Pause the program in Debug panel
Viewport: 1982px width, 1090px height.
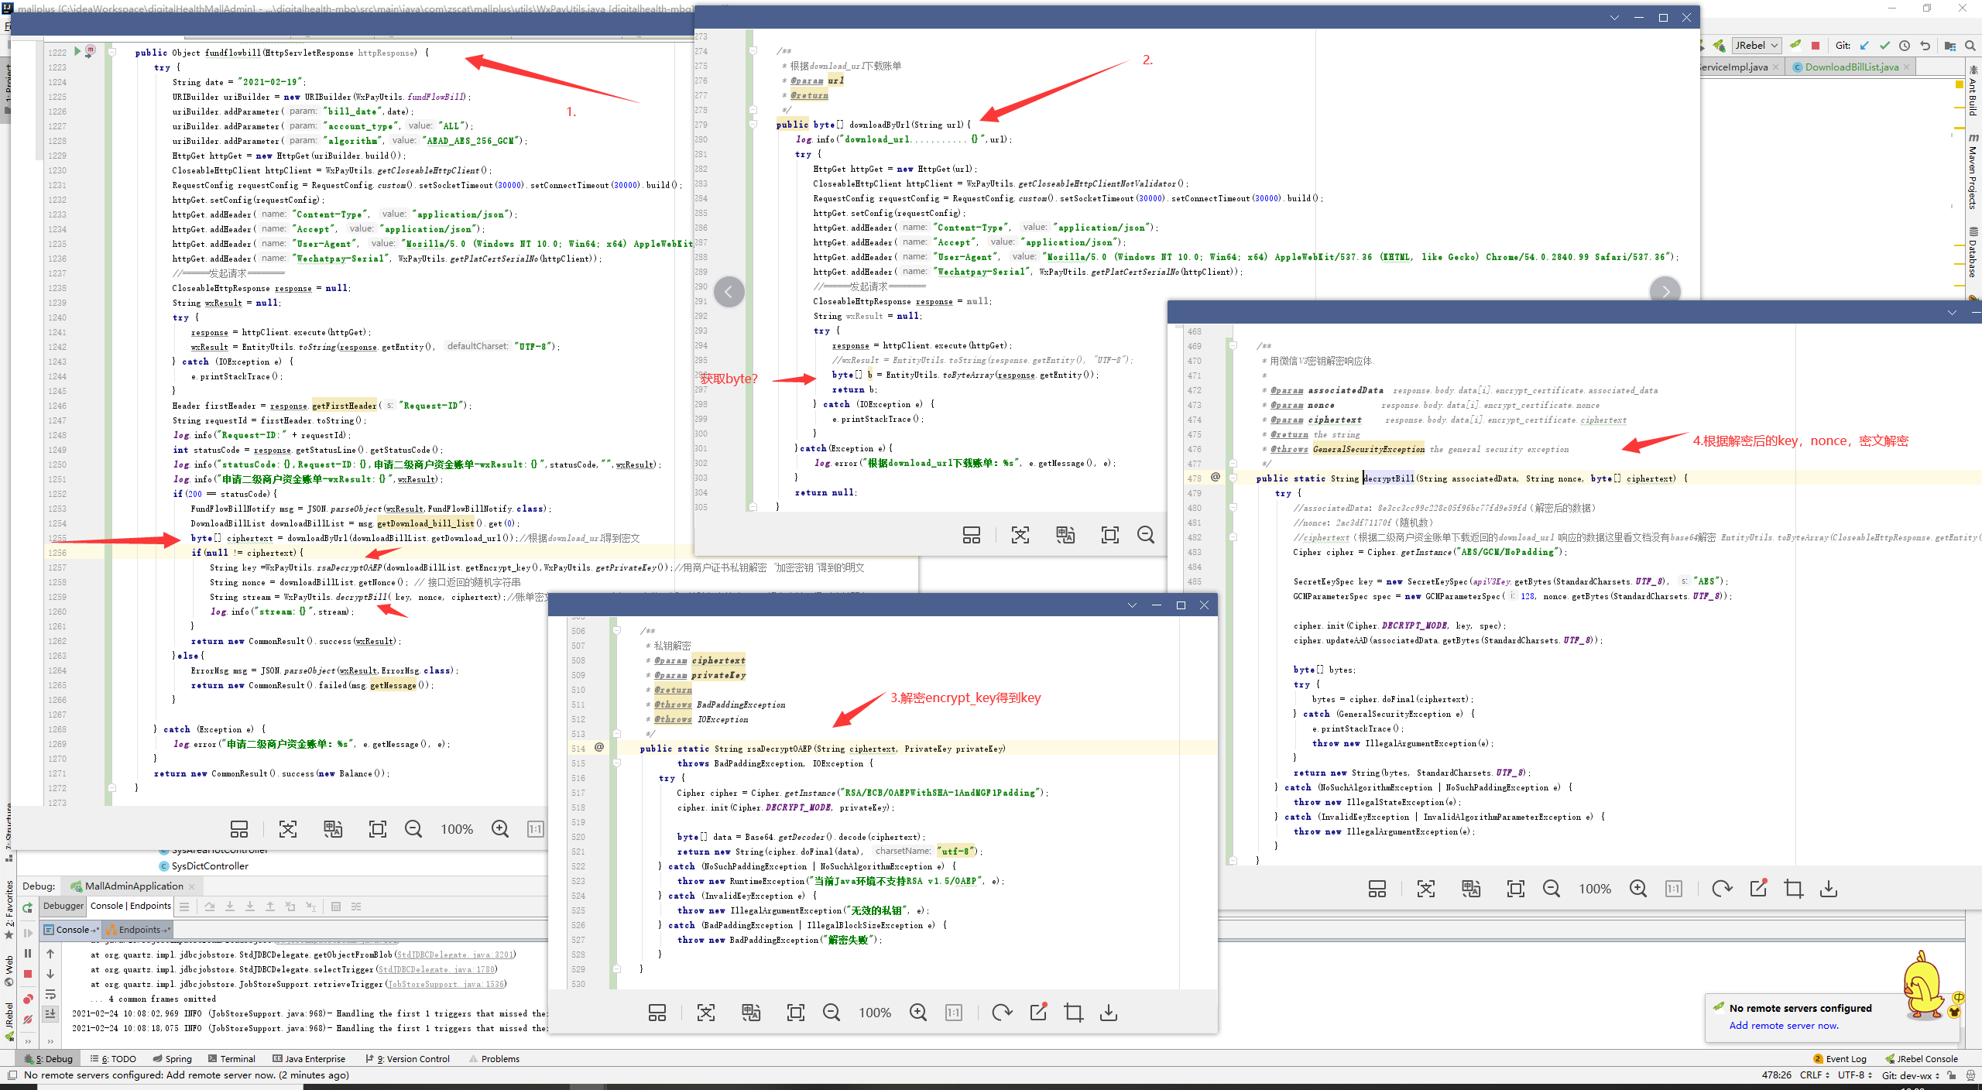pyautogui.click(x=28, y=954)
